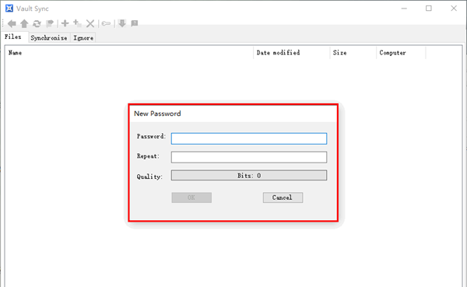Open the Synchronise tab

click(x=49, y=38)
